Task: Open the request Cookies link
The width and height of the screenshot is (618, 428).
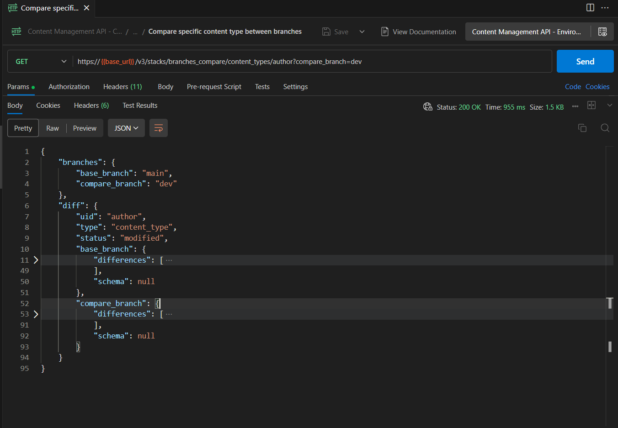Action: tap(597, 87)
